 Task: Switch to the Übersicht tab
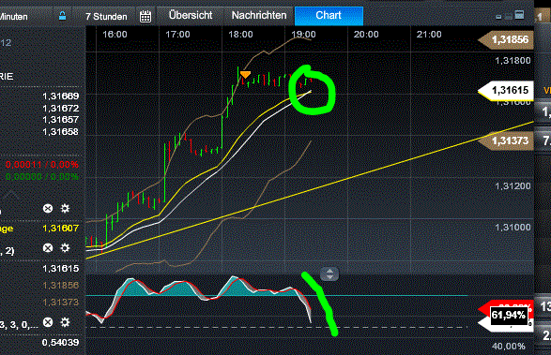(x=191, y=15)
